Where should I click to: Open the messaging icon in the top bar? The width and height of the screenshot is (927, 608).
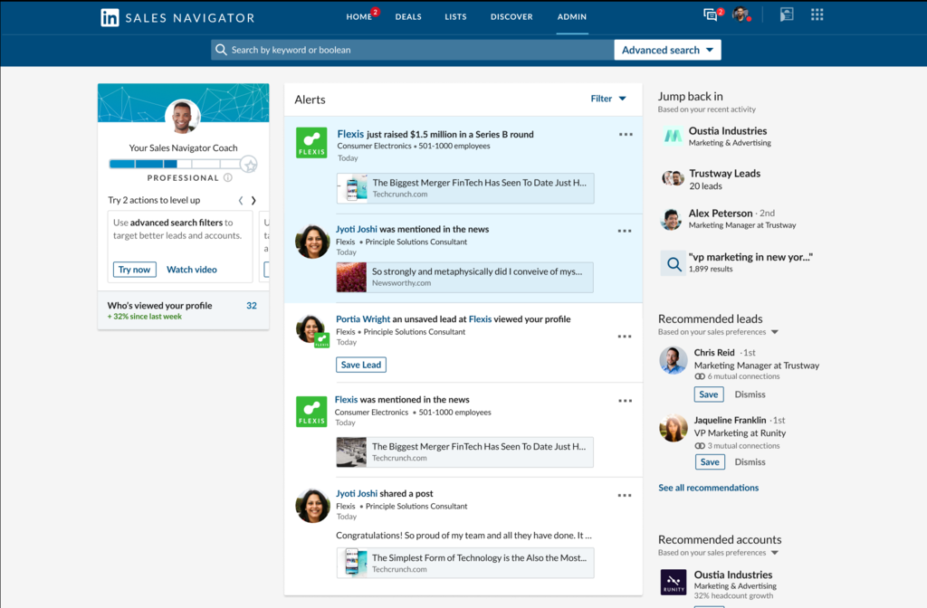(x=710, y=14)
